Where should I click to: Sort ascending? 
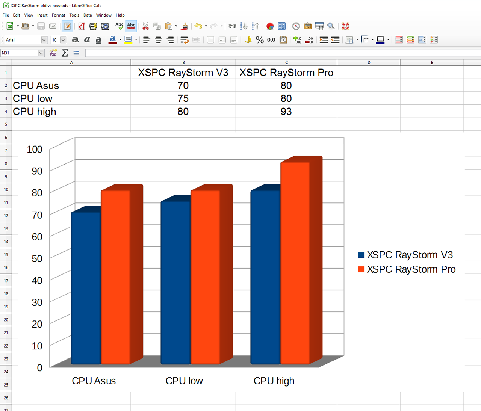pos(244,26)
